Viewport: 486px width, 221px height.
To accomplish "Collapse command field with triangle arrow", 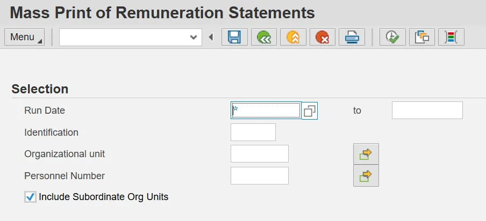I will click(211, 38).
